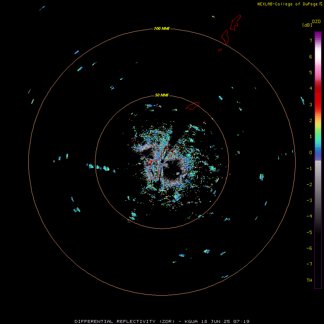Screen dimensions: 324x324
Task: Click the -5 value on the colorbar scale
Action: pos(309,233)
